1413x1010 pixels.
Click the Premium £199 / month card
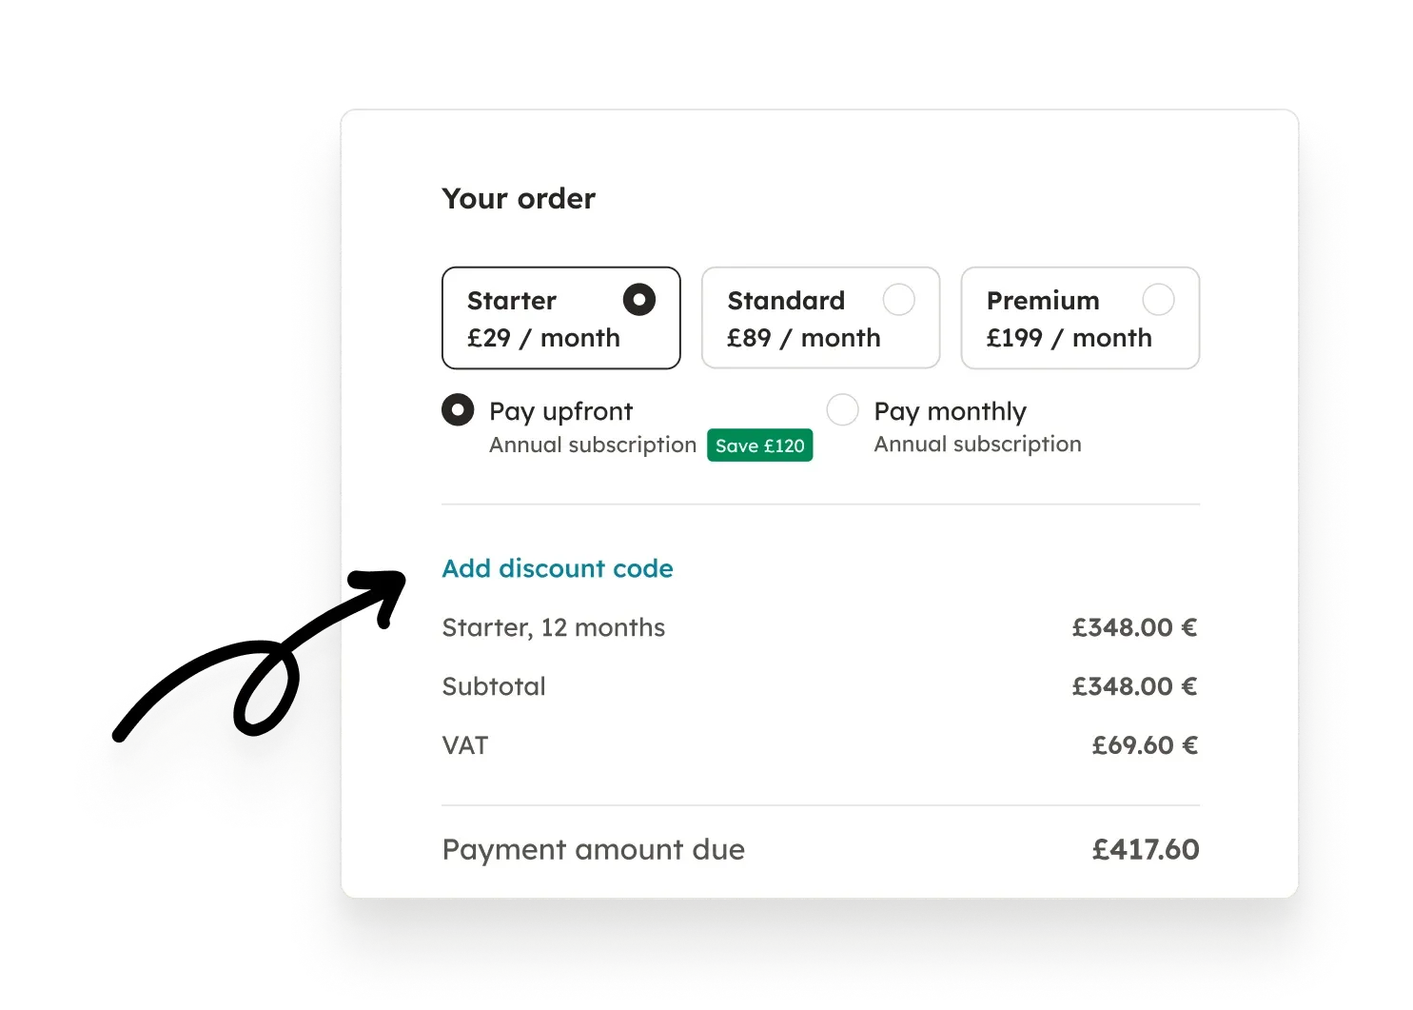tap(1080, 318)
